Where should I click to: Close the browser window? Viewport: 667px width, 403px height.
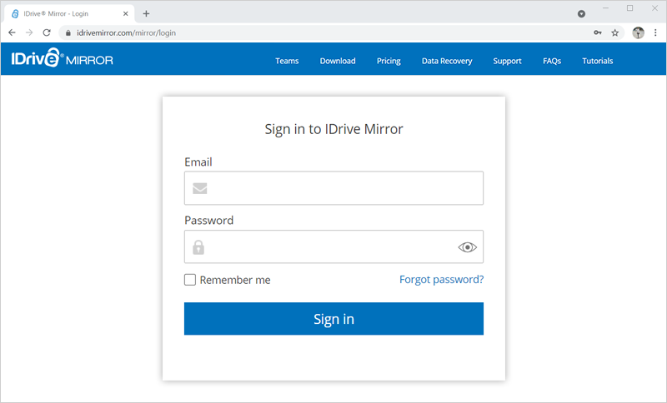(654, 8)
